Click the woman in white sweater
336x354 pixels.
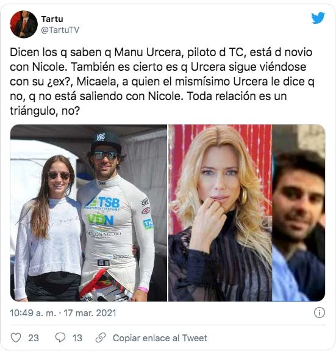49,228
